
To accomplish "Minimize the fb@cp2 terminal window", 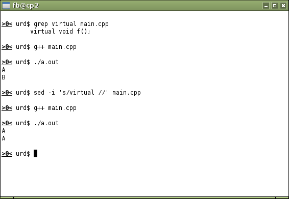I will click(266, 6).
